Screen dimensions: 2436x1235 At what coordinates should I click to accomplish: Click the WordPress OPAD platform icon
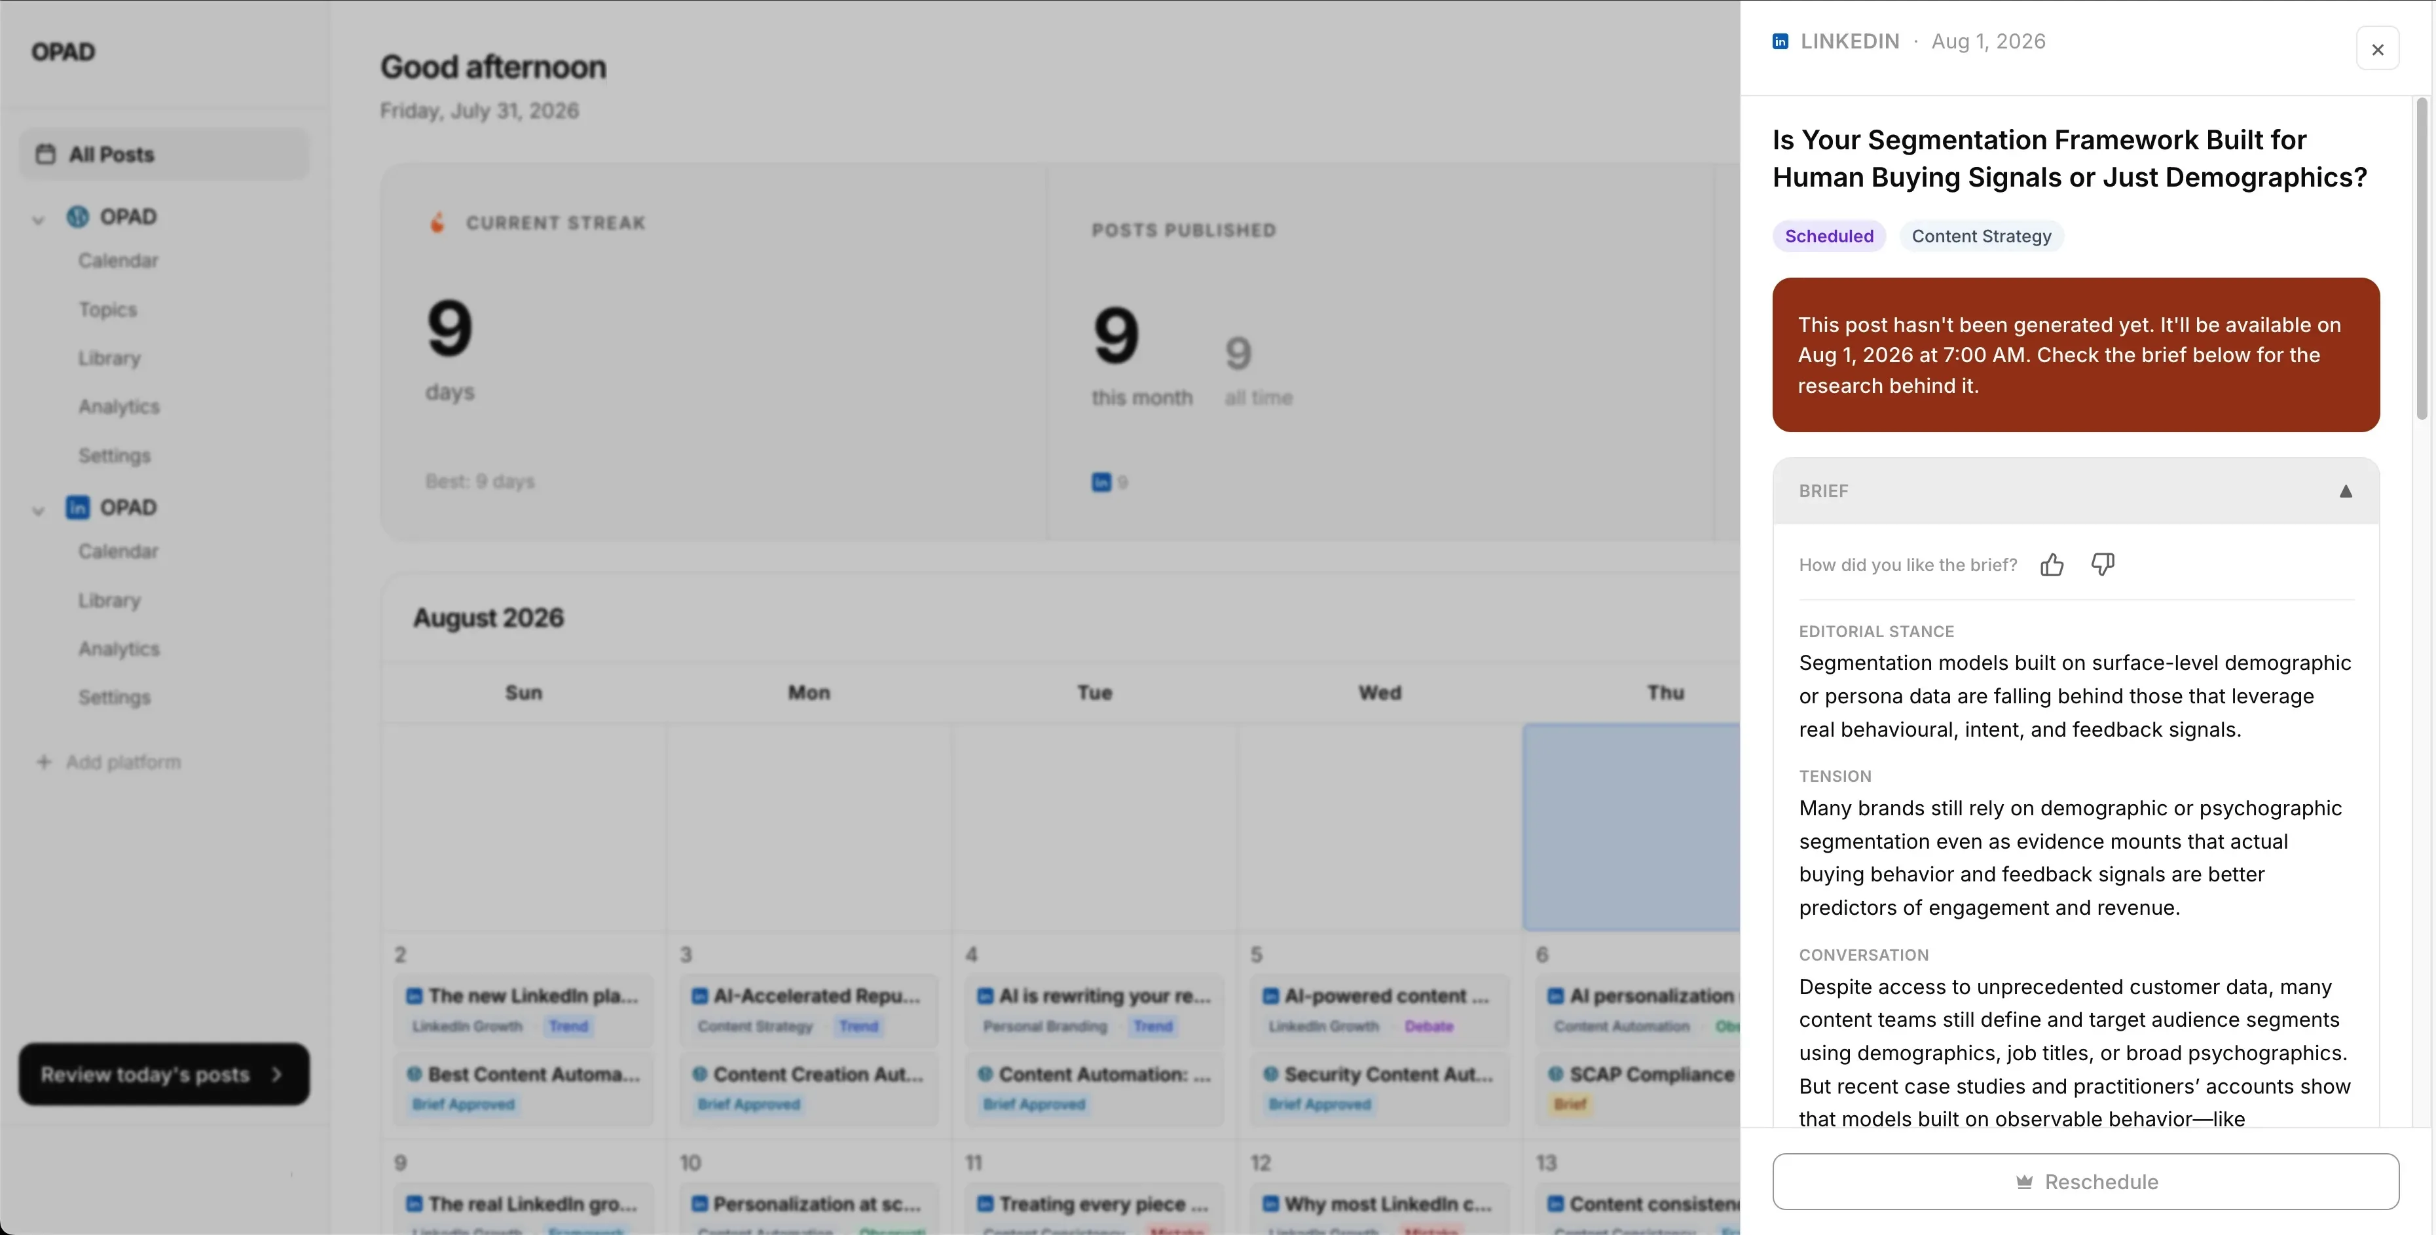[x=77, y=217]
